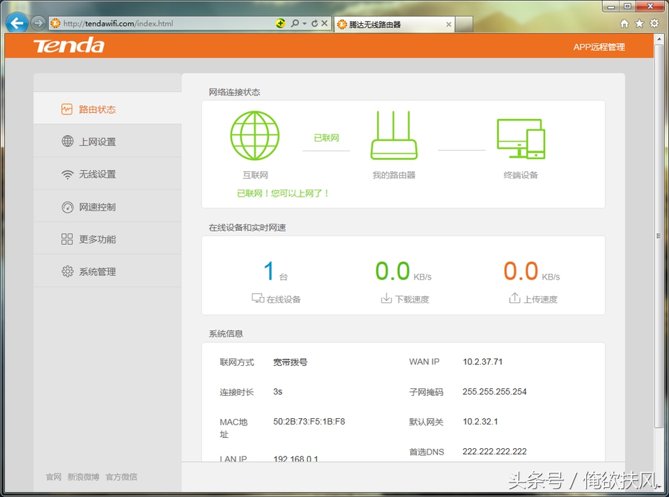Open the 官方微信 footer link

point(121,477)
